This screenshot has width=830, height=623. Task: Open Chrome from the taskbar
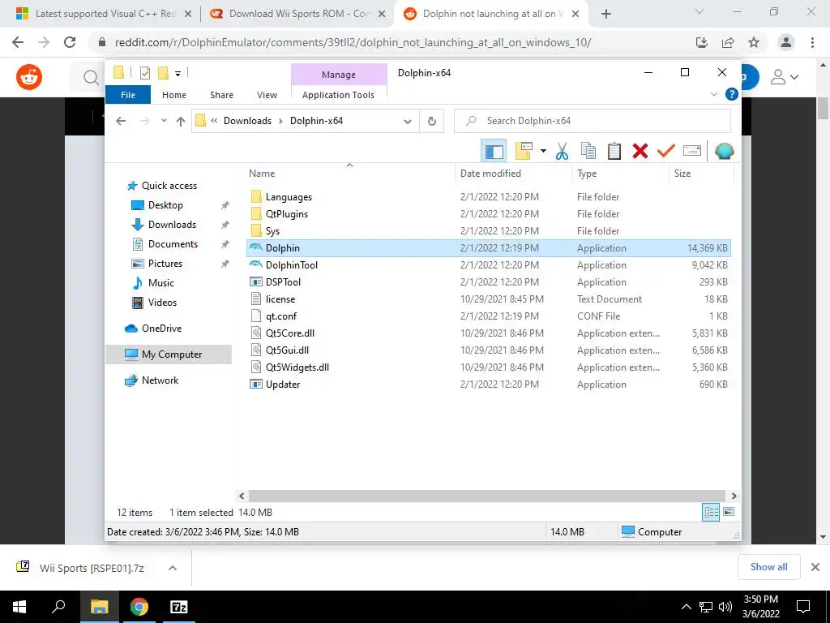click(139, 607)
